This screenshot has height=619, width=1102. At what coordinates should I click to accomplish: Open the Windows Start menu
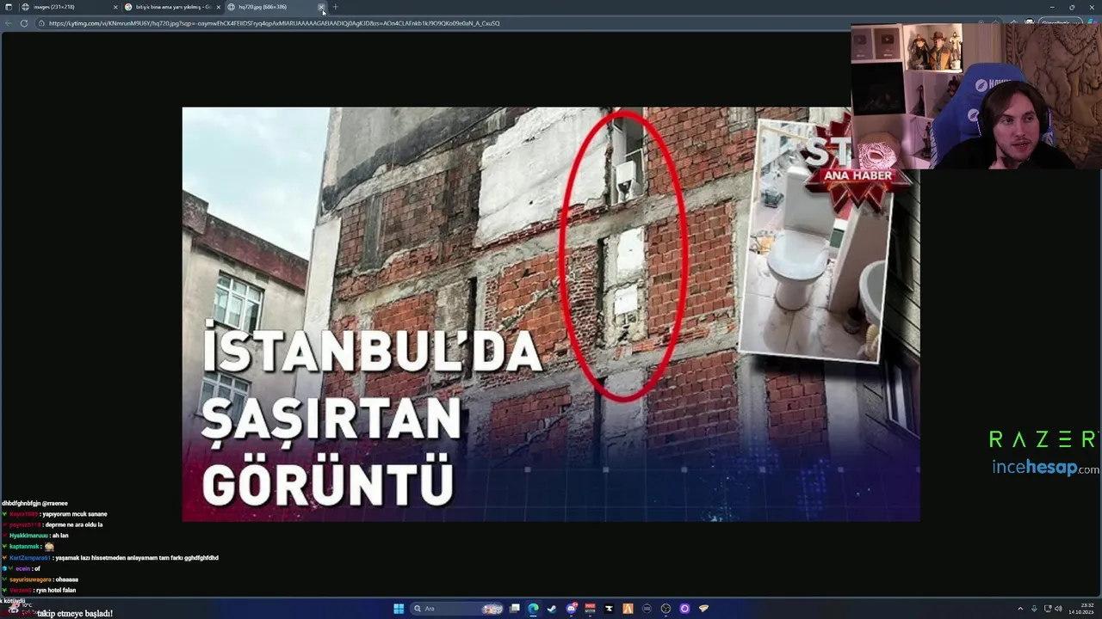click(399, 609)
